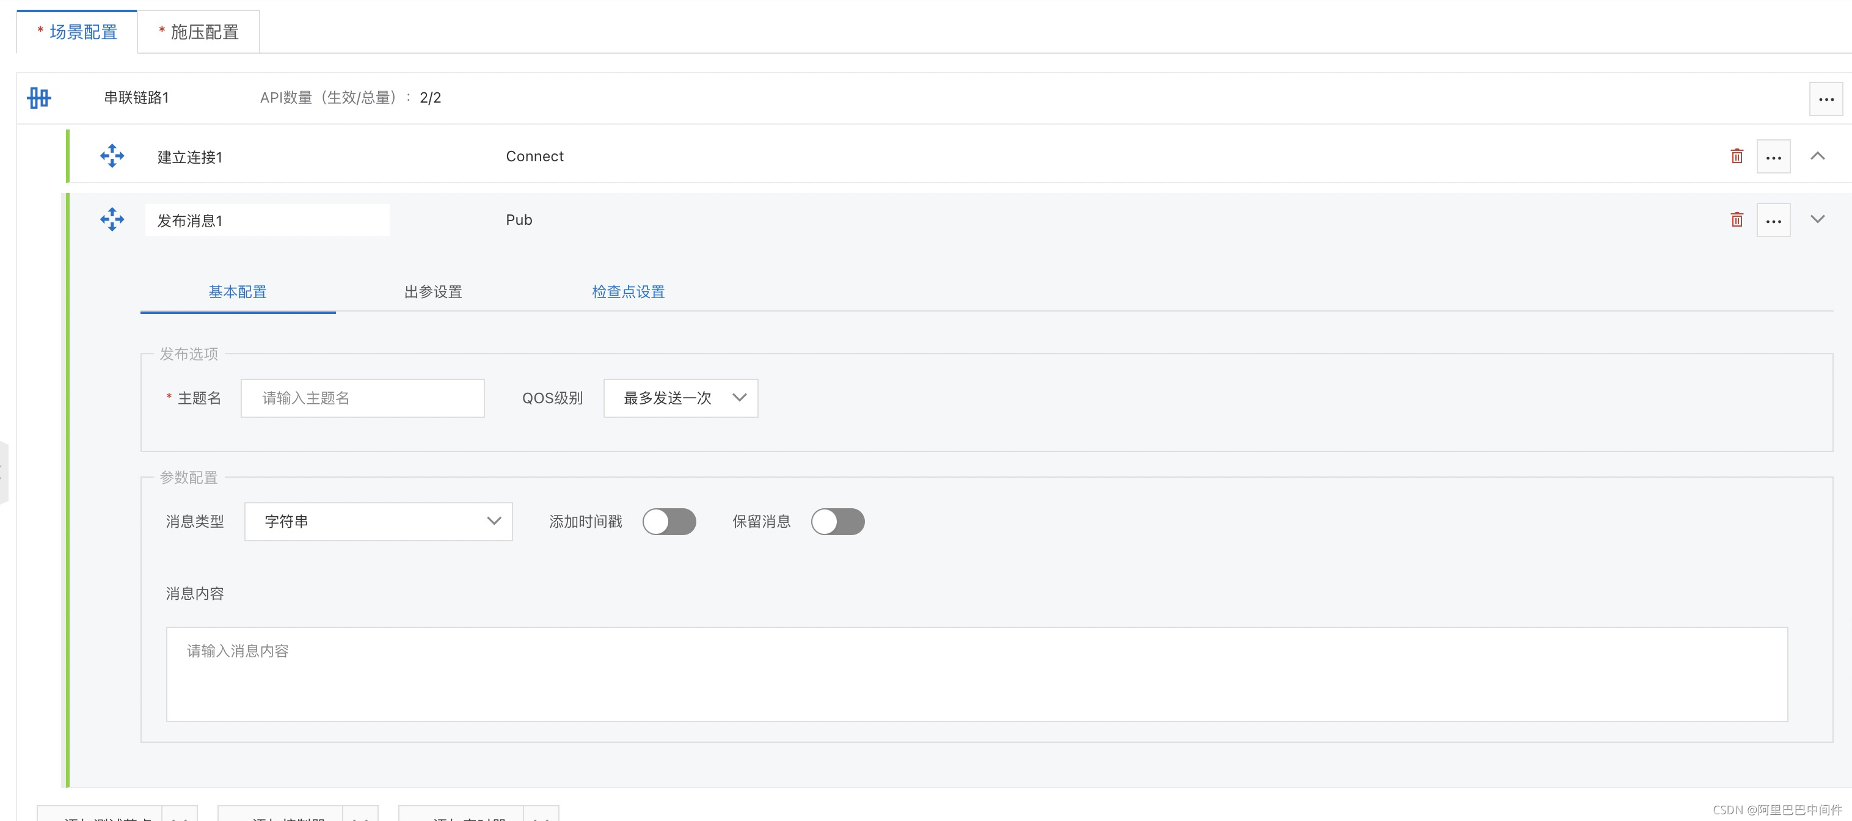Switch to the 施压配置 tab
The width and height of the screenshot is (1852, 821).
pyautogui.click(x=199, y=32)
